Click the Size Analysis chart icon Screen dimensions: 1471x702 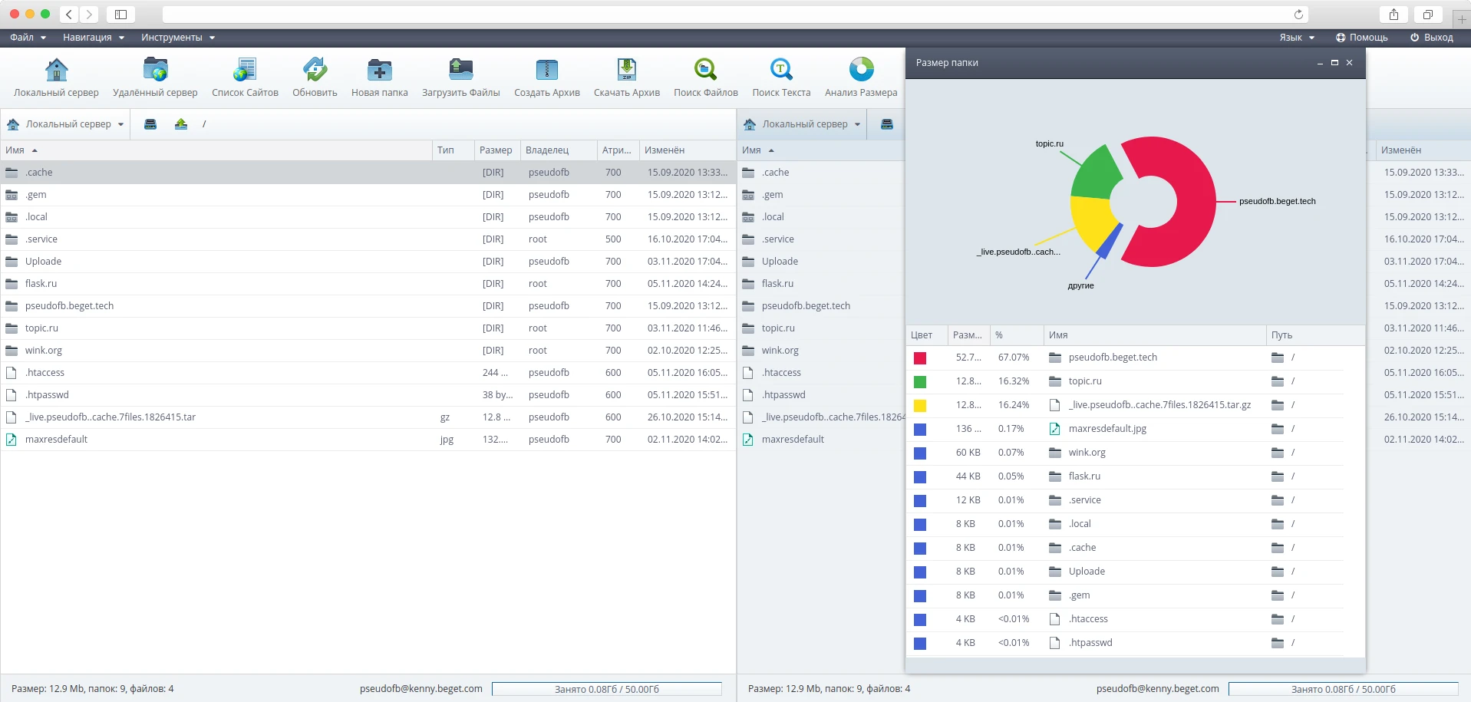(861, 70)
